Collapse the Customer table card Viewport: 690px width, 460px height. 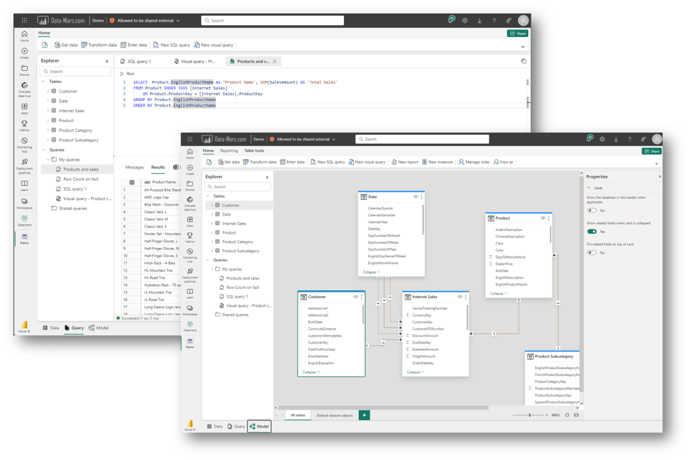(311, 372)
